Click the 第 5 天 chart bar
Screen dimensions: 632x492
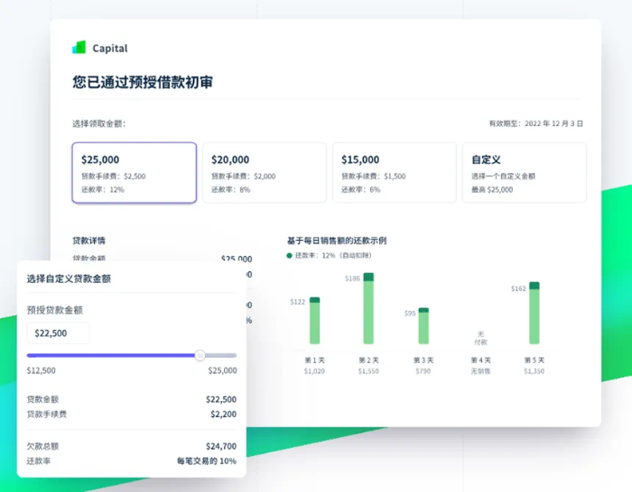tap(534, 313)
